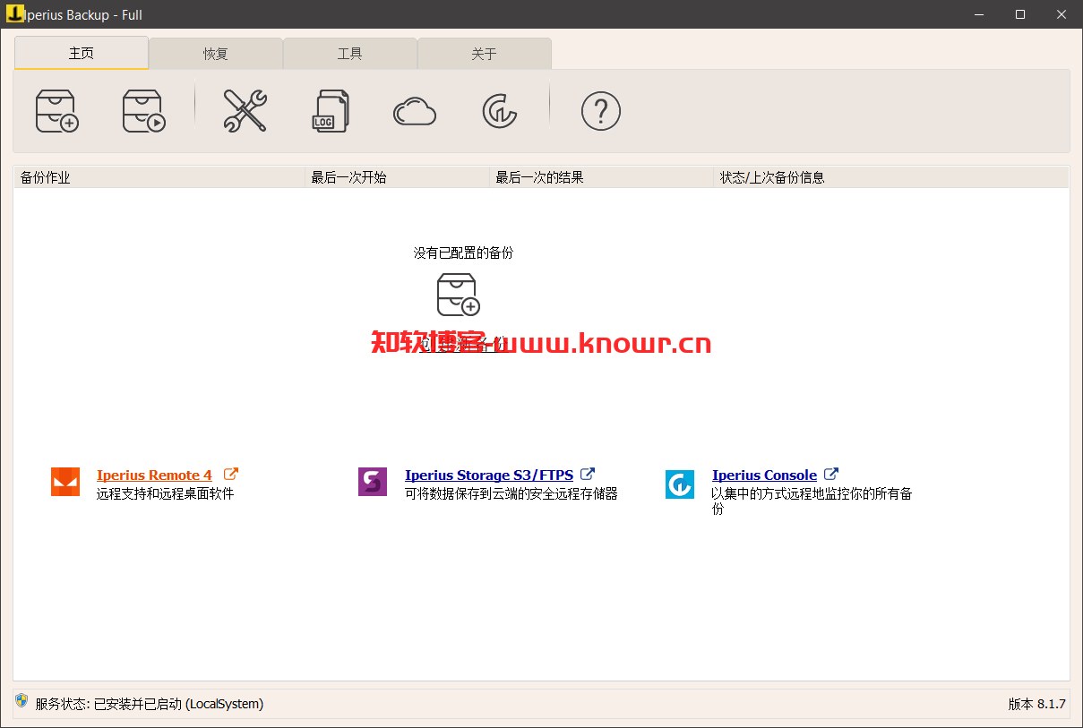Switch to the 恢复 tab

coord(216,54)
